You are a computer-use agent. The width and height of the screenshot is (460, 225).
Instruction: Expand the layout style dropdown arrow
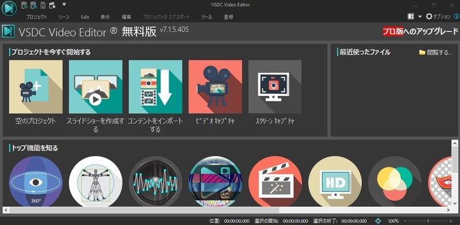pyautogui.click(x=420, y=17)
